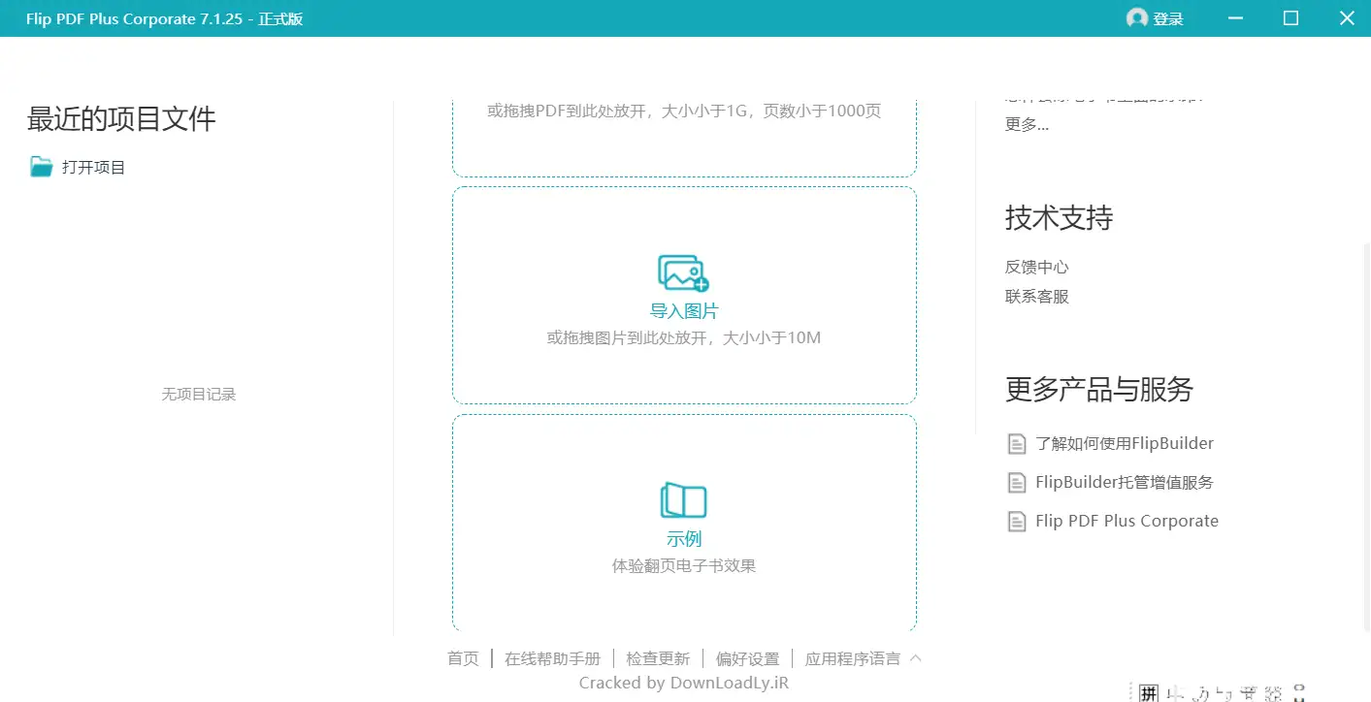The width and height of the screenshot is (1371, 702).
Task: Click document icon beside FlipBuilder托管增值服务
Action: [1016, 483]
